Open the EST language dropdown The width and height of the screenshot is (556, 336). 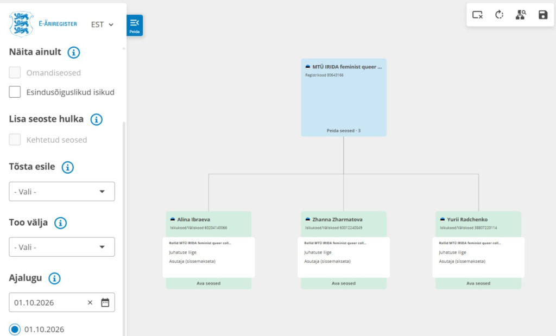(x=102, y=24)
